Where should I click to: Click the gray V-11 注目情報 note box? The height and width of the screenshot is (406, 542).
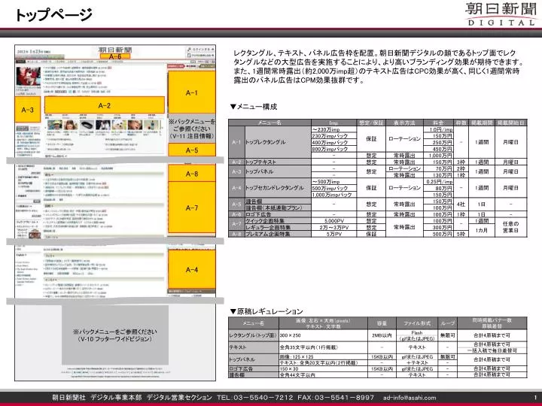click(x=191, y=129)
